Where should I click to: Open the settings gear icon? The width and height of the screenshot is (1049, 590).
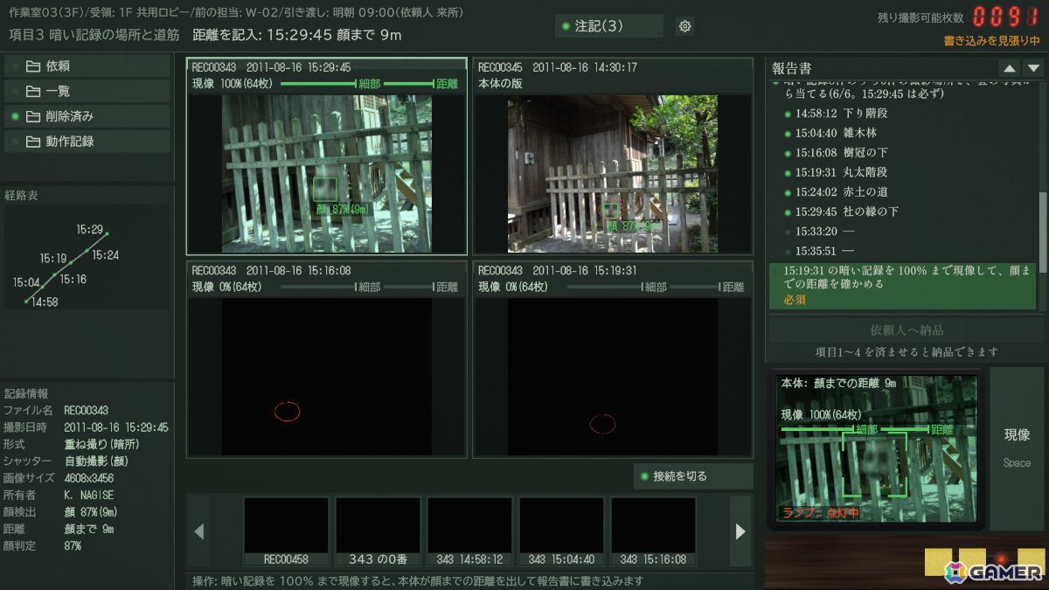coord(685,26)
